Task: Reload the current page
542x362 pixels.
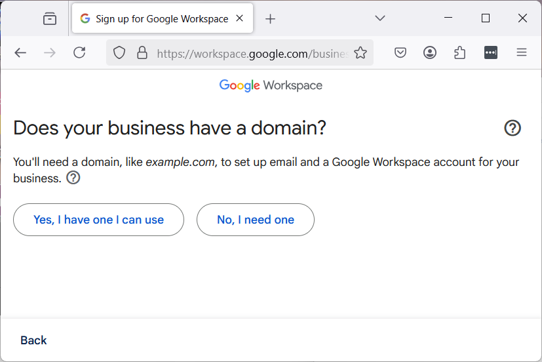Action: 79,53
